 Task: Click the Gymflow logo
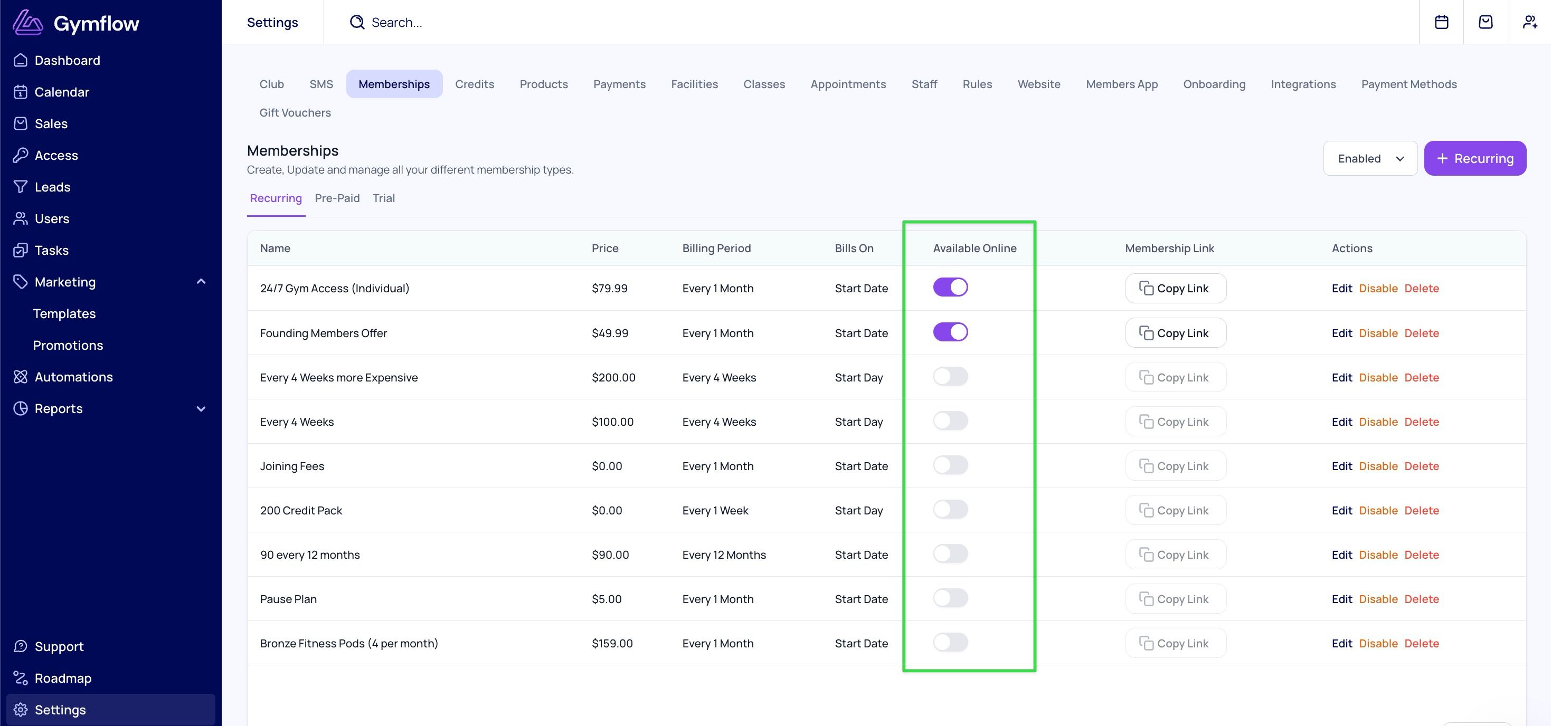tap(76, 23)
